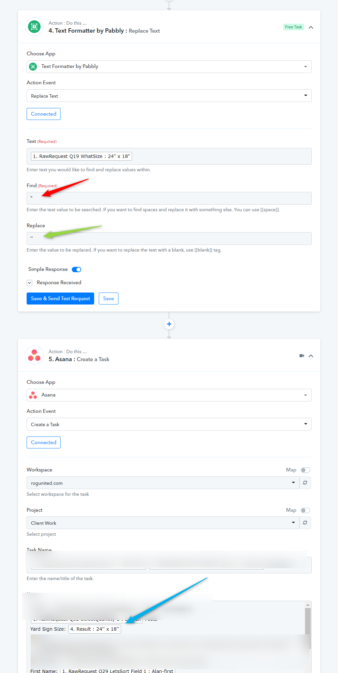Open the video tutorial camera icon
This screenshot has width=338, height=673.
(x=302, y=356)
